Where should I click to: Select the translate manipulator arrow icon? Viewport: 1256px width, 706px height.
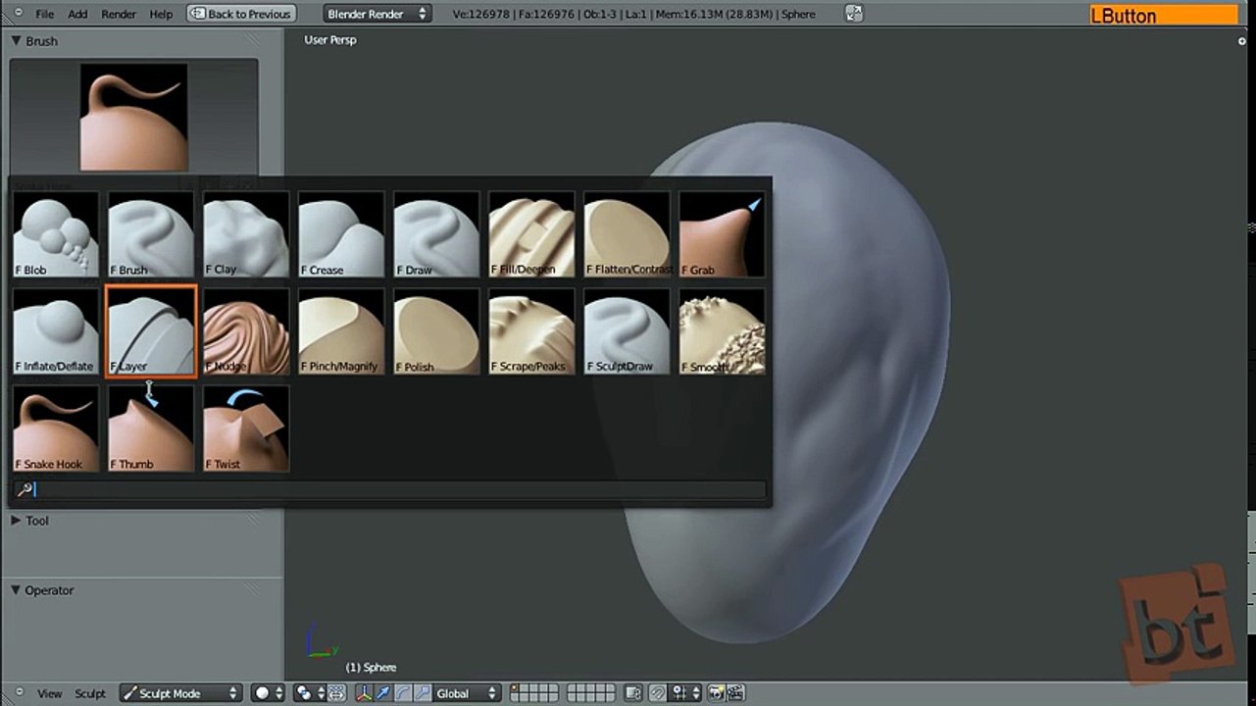[x=382, y=693]
